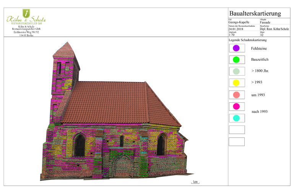Select the cyan legend swatch
The height and width of the screenshot is (191, 294).
(x=236, y=118)
